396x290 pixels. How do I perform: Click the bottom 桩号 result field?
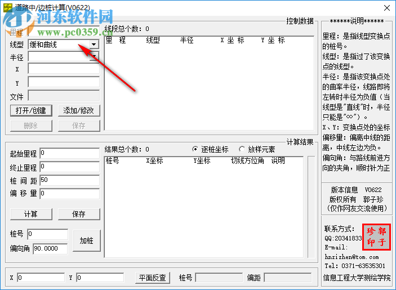coord(219,278)
